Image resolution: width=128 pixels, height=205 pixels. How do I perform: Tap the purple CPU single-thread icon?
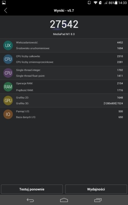point(8,73)
